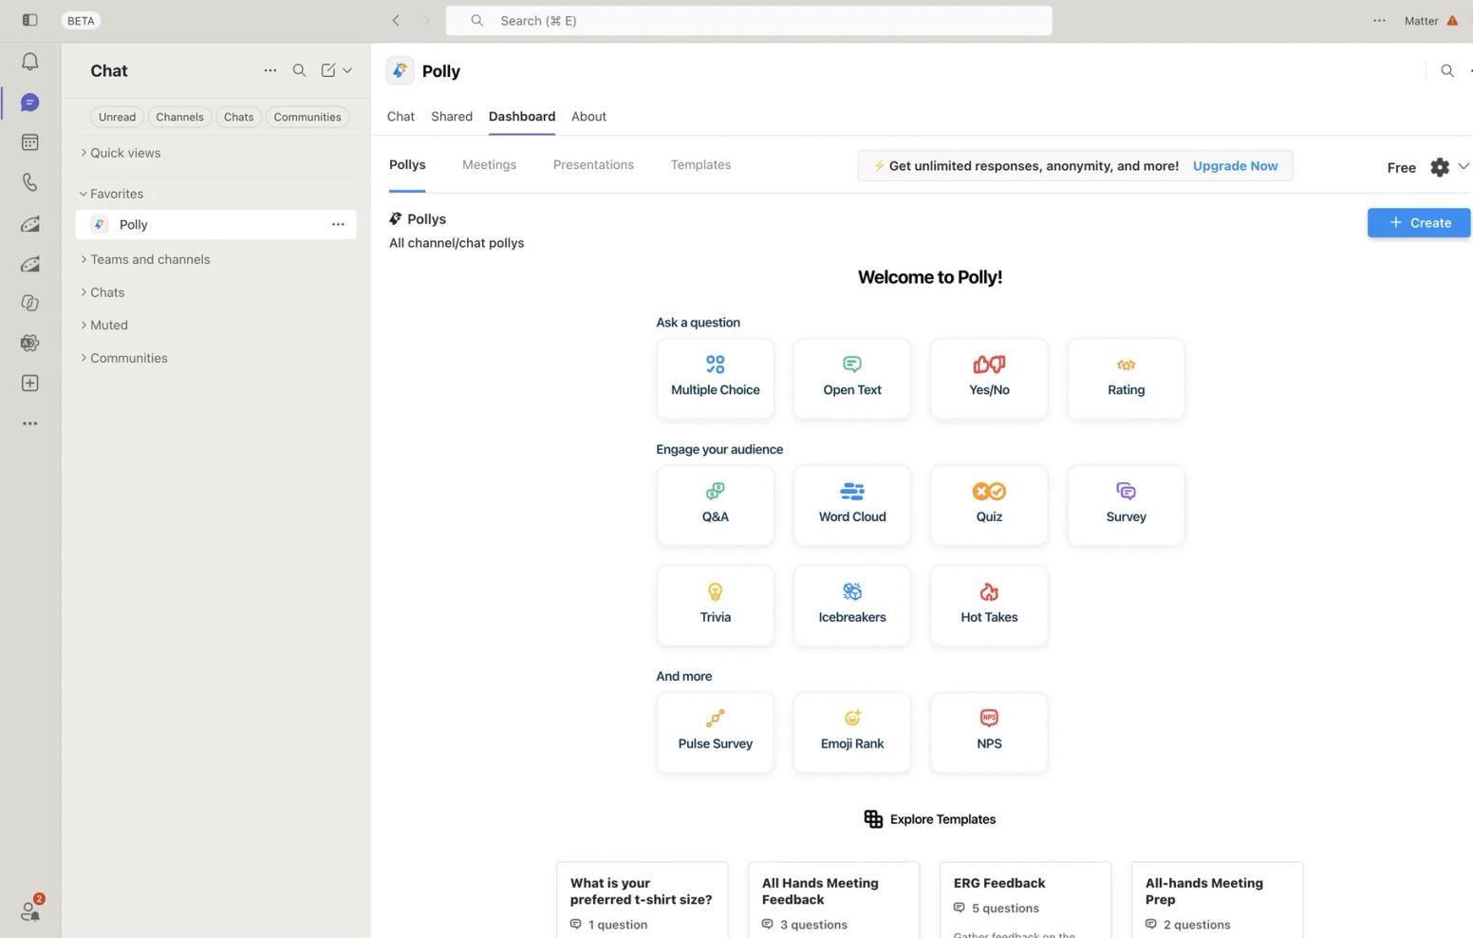Image resolution: width=1473 pixels, height=938 pixels.
Task: Open more apps ellipsis in left rail
Action: tap(30, 423)
